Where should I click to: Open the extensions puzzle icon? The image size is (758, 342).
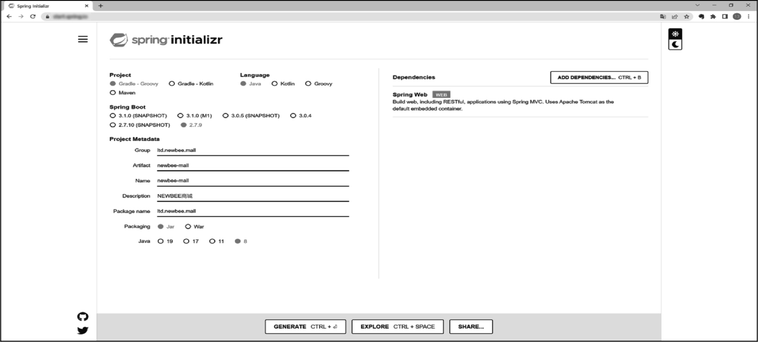(713, 17)
